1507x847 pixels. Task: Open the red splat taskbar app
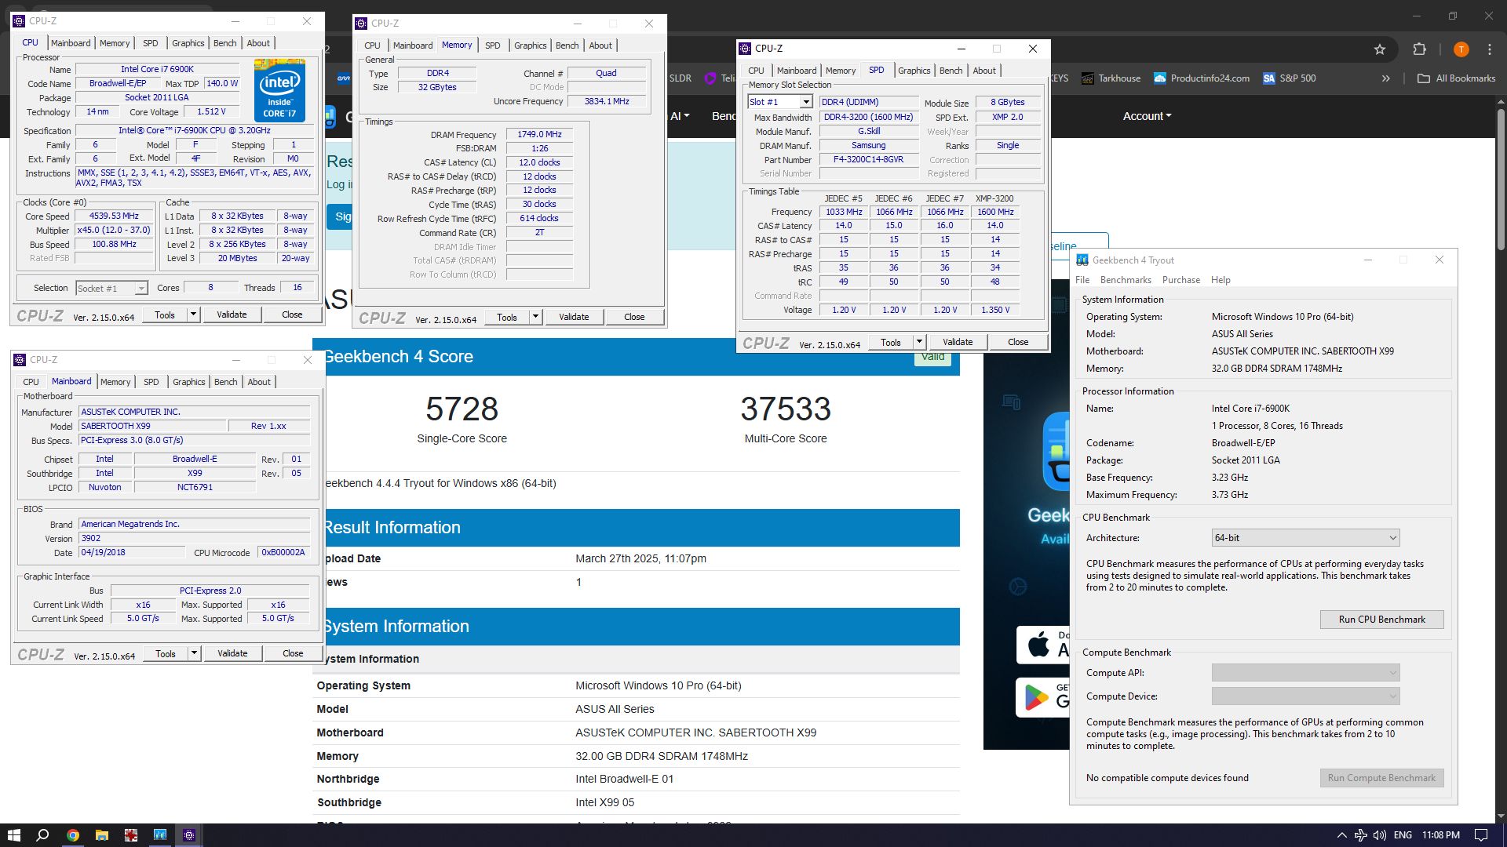(x=131, y=835)
